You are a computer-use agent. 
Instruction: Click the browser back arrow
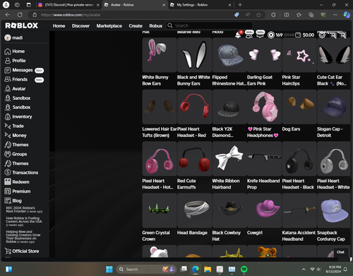tap(8, 15)
